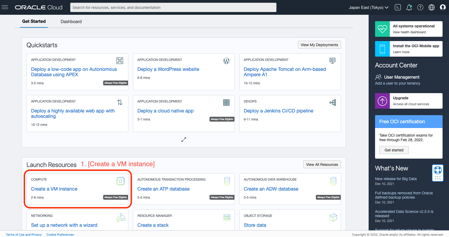The width and height of the screenshot is (449, 237).
Task: Click the ADW database cylinder icon
Action: tap(333, 181)
